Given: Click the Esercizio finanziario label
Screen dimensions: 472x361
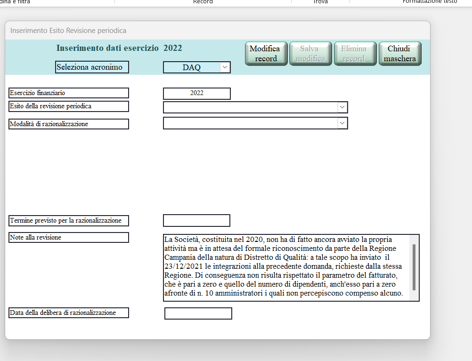Looking at the screenshot, I should click(x=69, y=93).
